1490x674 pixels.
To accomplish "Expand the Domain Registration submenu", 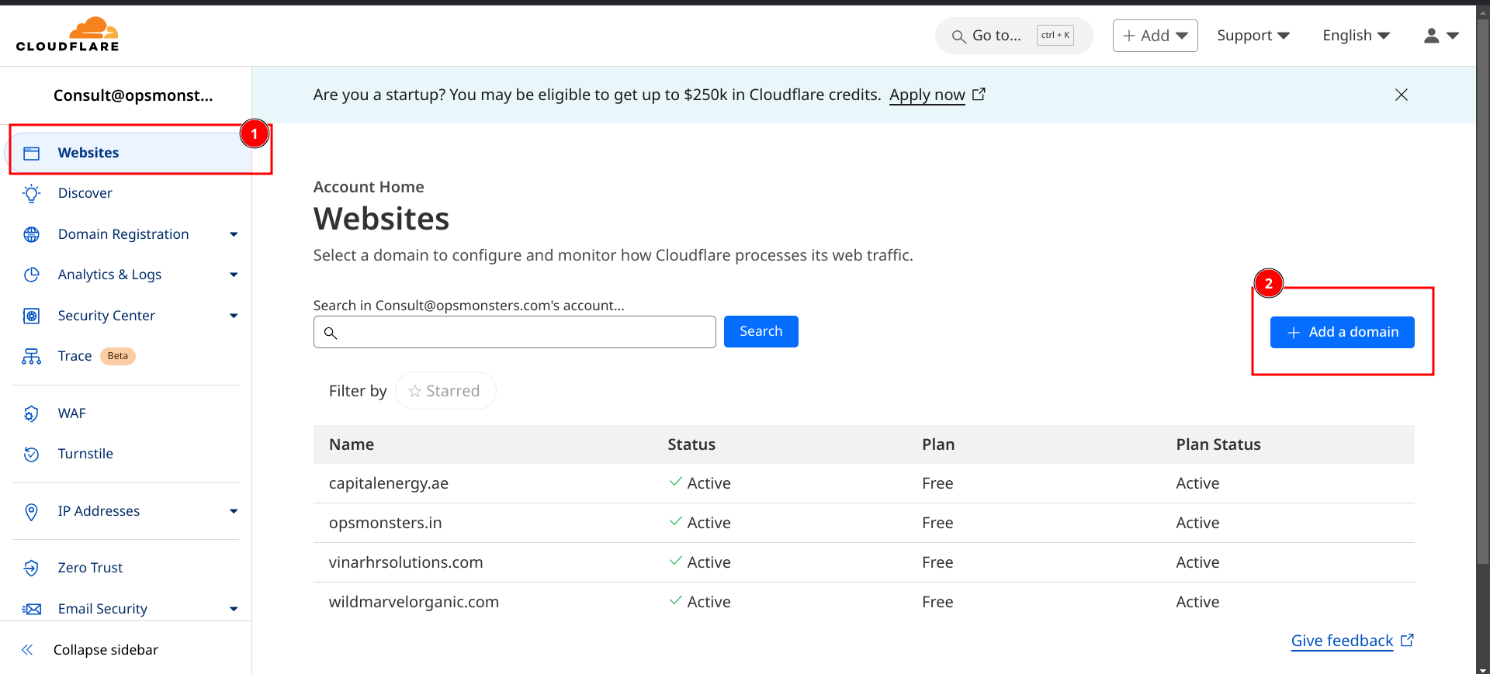I will click(233, 234).
